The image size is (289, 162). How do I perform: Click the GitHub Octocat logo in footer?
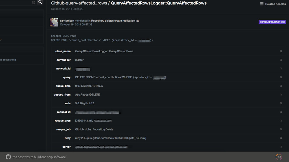[x=8, y=157]
